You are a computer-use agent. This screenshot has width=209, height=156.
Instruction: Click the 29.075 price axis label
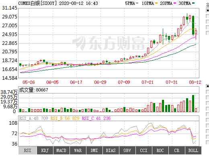click(10, 17)
